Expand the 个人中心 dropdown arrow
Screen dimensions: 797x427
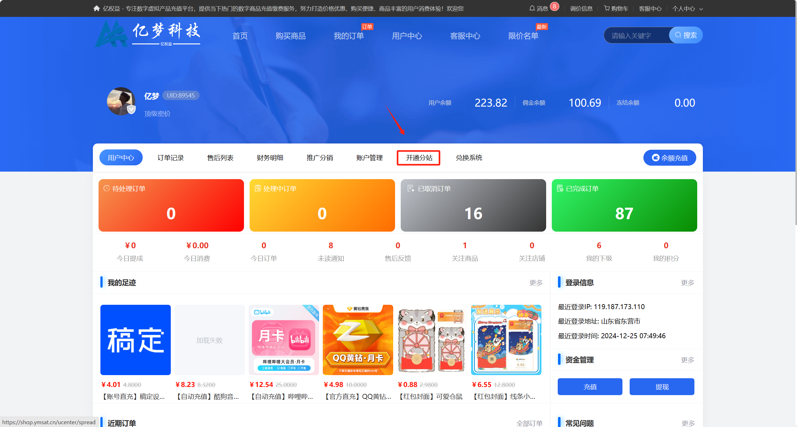coord(701,9)
